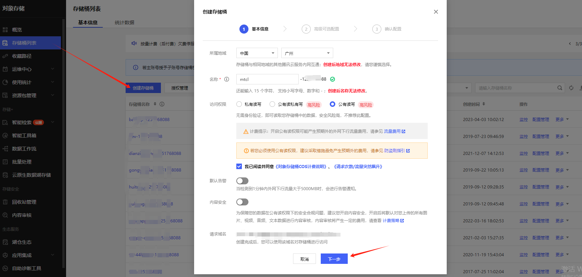582x277 pixels.
Task: Uncheck the 我已阅读并同意 agreement checkbox
Action: 239,166
